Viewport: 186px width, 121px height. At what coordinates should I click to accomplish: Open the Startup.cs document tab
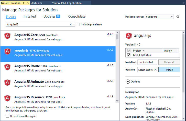[36, 3]
